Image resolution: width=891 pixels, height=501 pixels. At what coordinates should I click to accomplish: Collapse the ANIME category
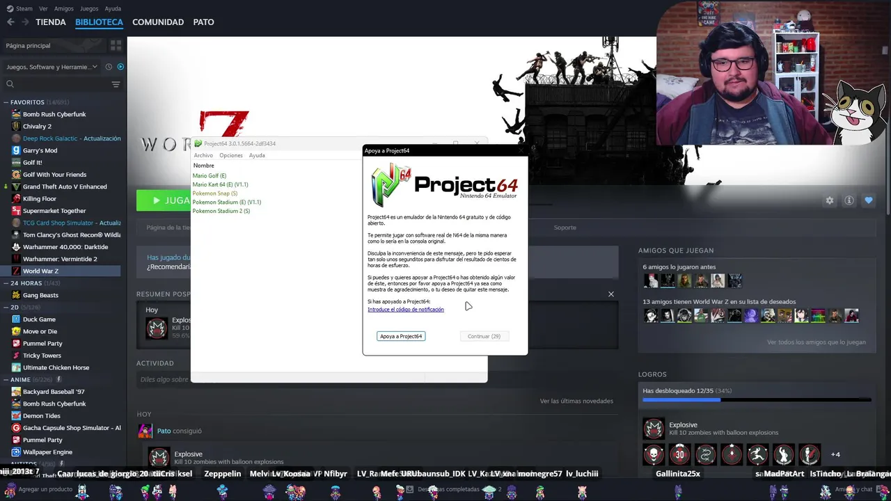pyautogui.click(x=6, y=379)
